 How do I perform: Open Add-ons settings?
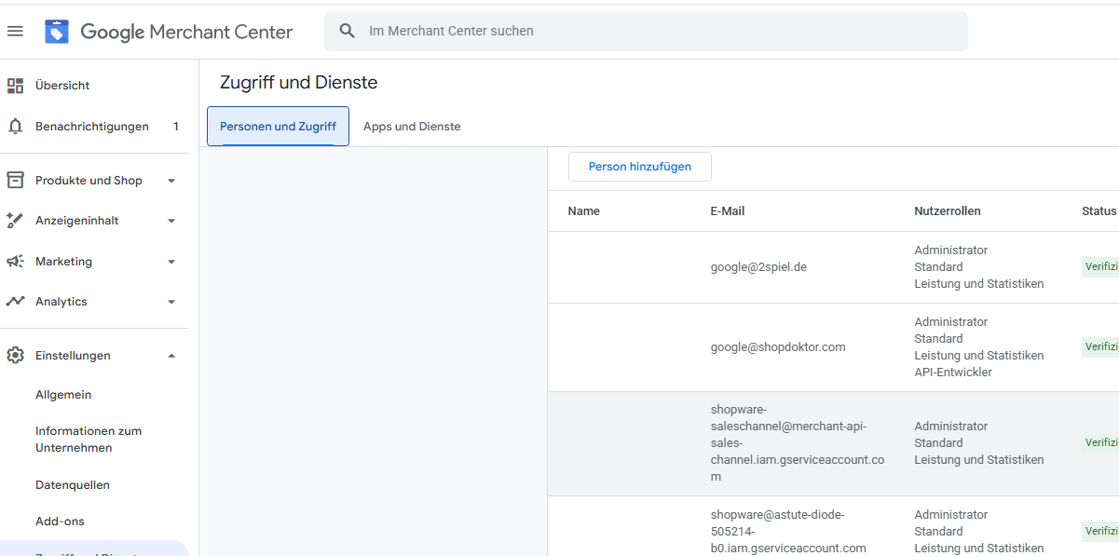click(60, 522)
